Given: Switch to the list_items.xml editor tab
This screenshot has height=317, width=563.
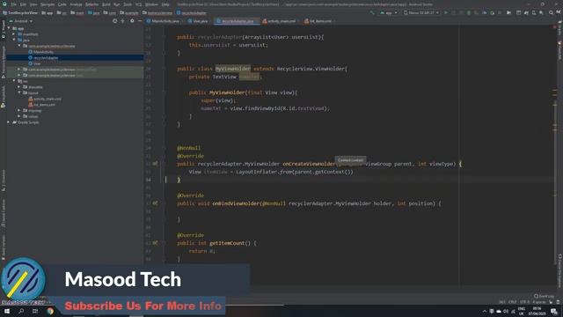Looking at the screenshot, I should (x=319, y=21).
